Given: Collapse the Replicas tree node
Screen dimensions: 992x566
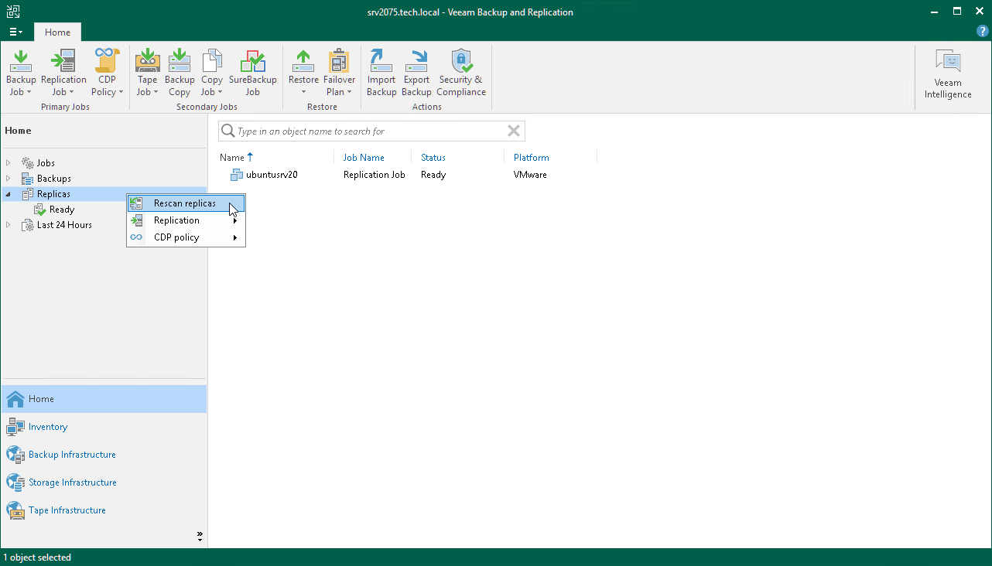Looking at the screenshot, I should click(9, 194).
